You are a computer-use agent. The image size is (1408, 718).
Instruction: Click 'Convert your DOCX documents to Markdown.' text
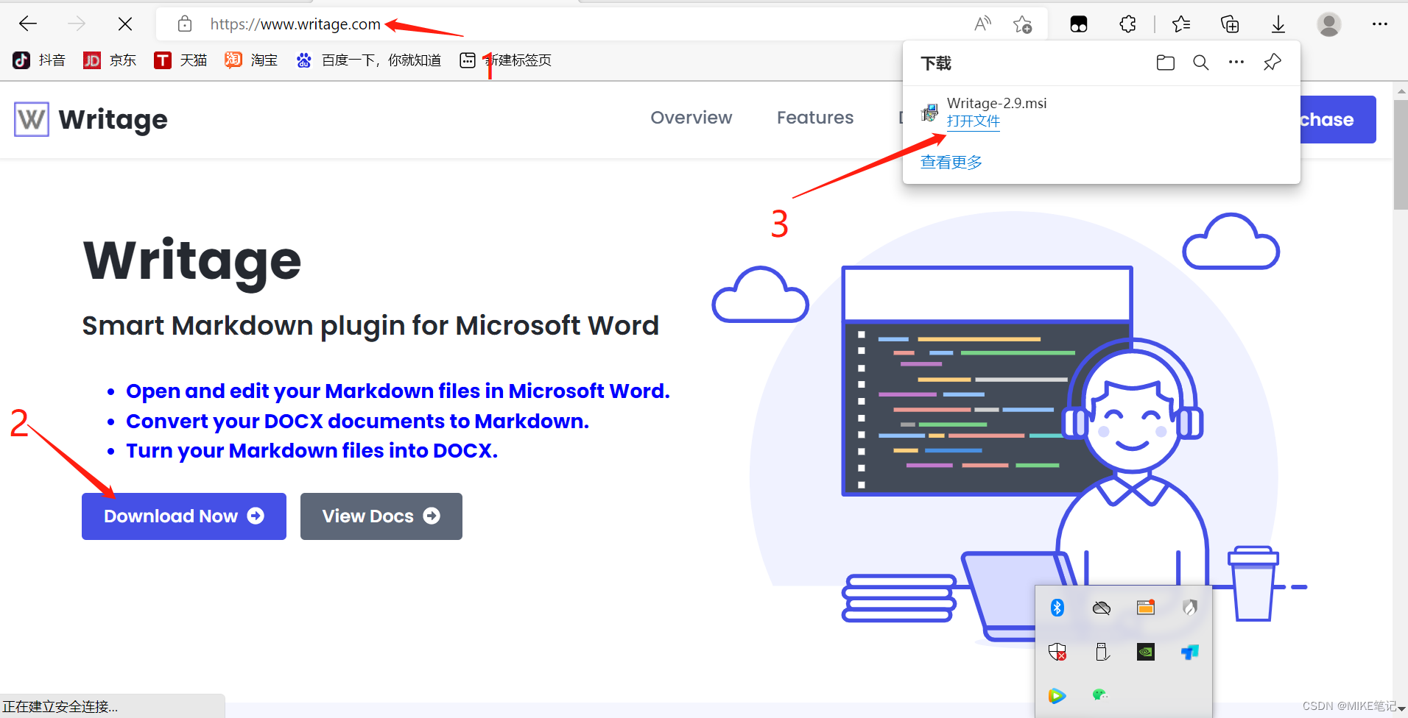[357, 422]
